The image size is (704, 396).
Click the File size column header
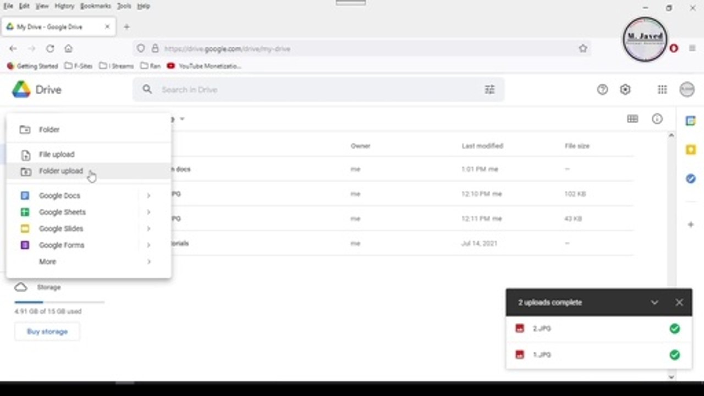tap(577, 146)
